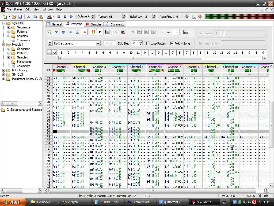Open the song properties icon beside Rows/Beat
Screen dimensions: 274x206
click(194, 17)
